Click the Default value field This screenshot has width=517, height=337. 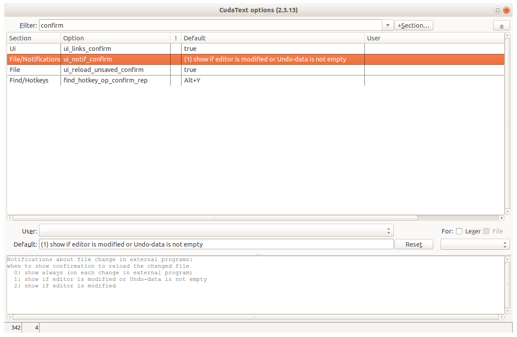pos(216,244)
